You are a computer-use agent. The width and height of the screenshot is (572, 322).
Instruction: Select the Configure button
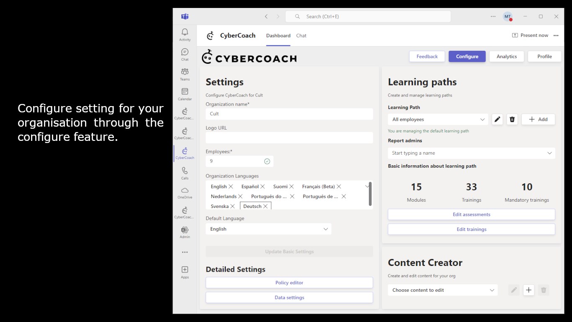click(467, 57)
